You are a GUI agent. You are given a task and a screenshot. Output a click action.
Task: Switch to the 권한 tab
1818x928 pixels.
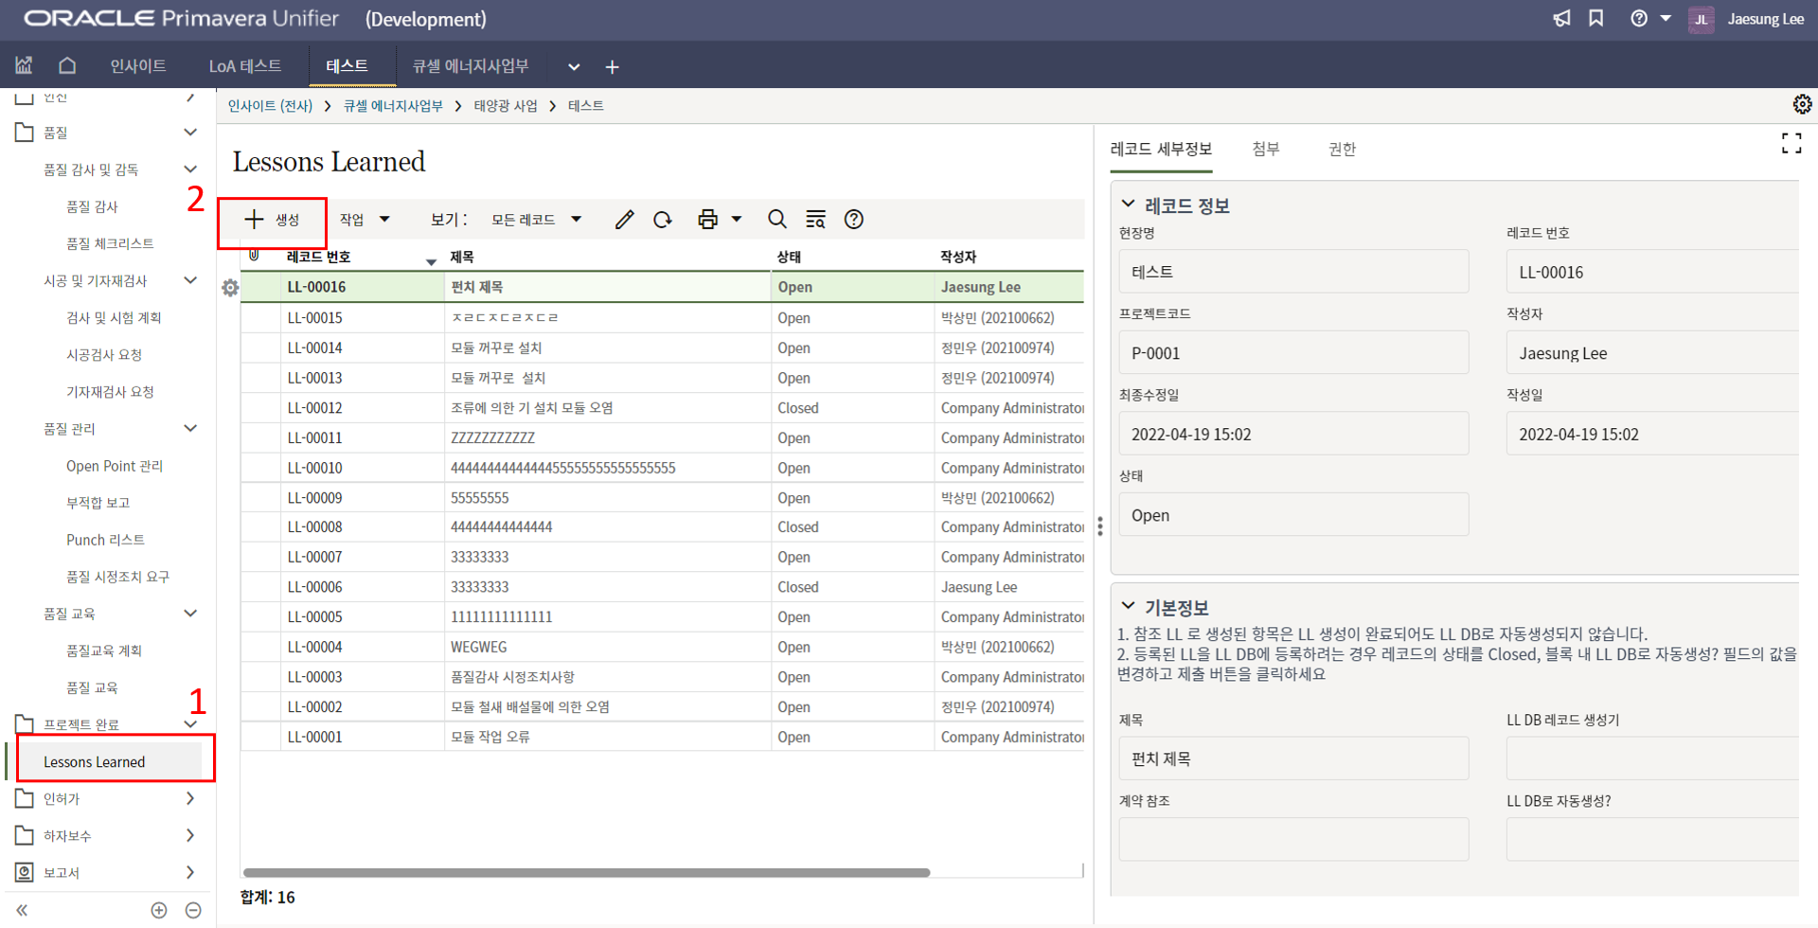(x=1342, y=149)
